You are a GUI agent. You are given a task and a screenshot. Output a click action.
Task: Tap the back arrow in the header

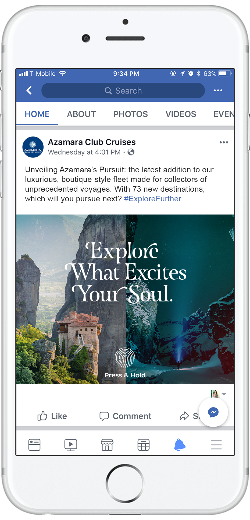tap(29, 90)
